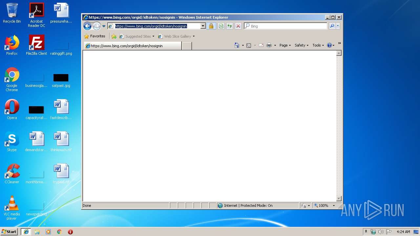This screenshot has width=420, height=236.
Task: Launch CCleaner desktop shortcut
Action: [x=12, y=174]
